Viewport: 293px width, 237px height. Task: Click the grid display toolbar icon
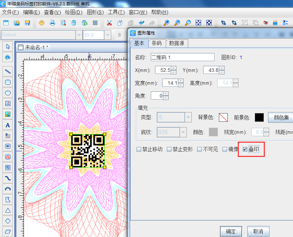click(x=95, y=23)
